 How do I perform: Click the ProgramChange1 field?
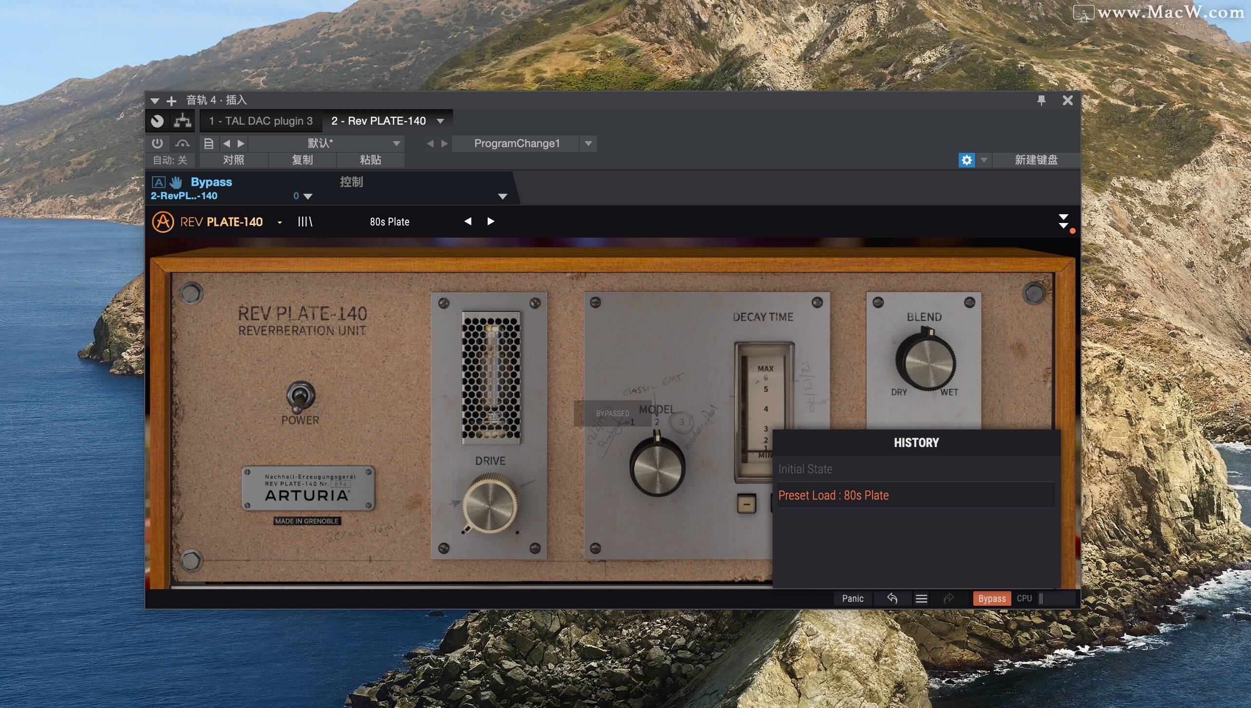(516, 143)
